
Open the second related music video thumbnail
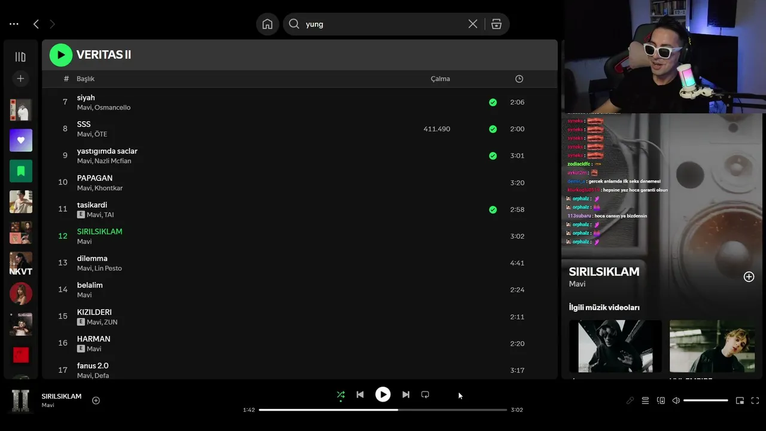[712, 346]
